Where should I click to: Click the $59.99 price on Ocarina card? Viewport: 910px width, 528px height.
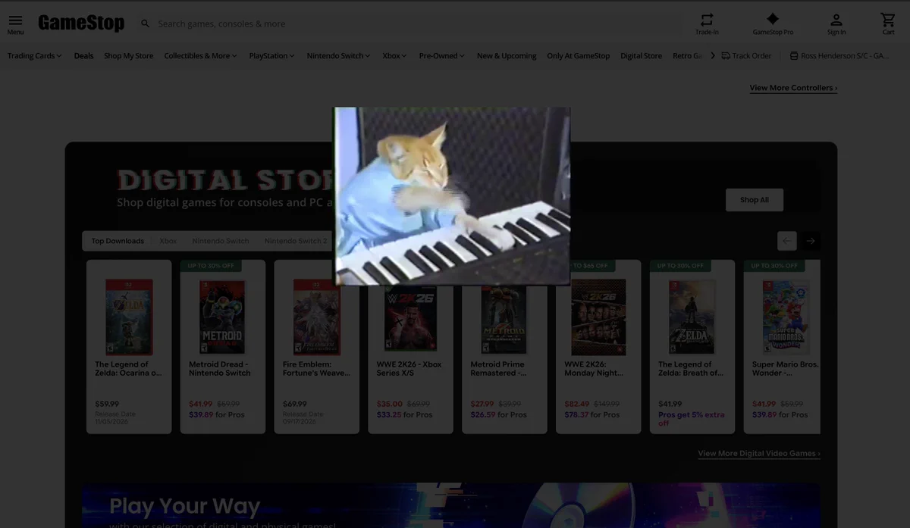click(x=107, y=404)
